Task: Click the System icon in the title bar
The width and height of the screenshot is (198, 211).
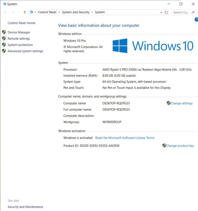Action: [x=5, y=4]
